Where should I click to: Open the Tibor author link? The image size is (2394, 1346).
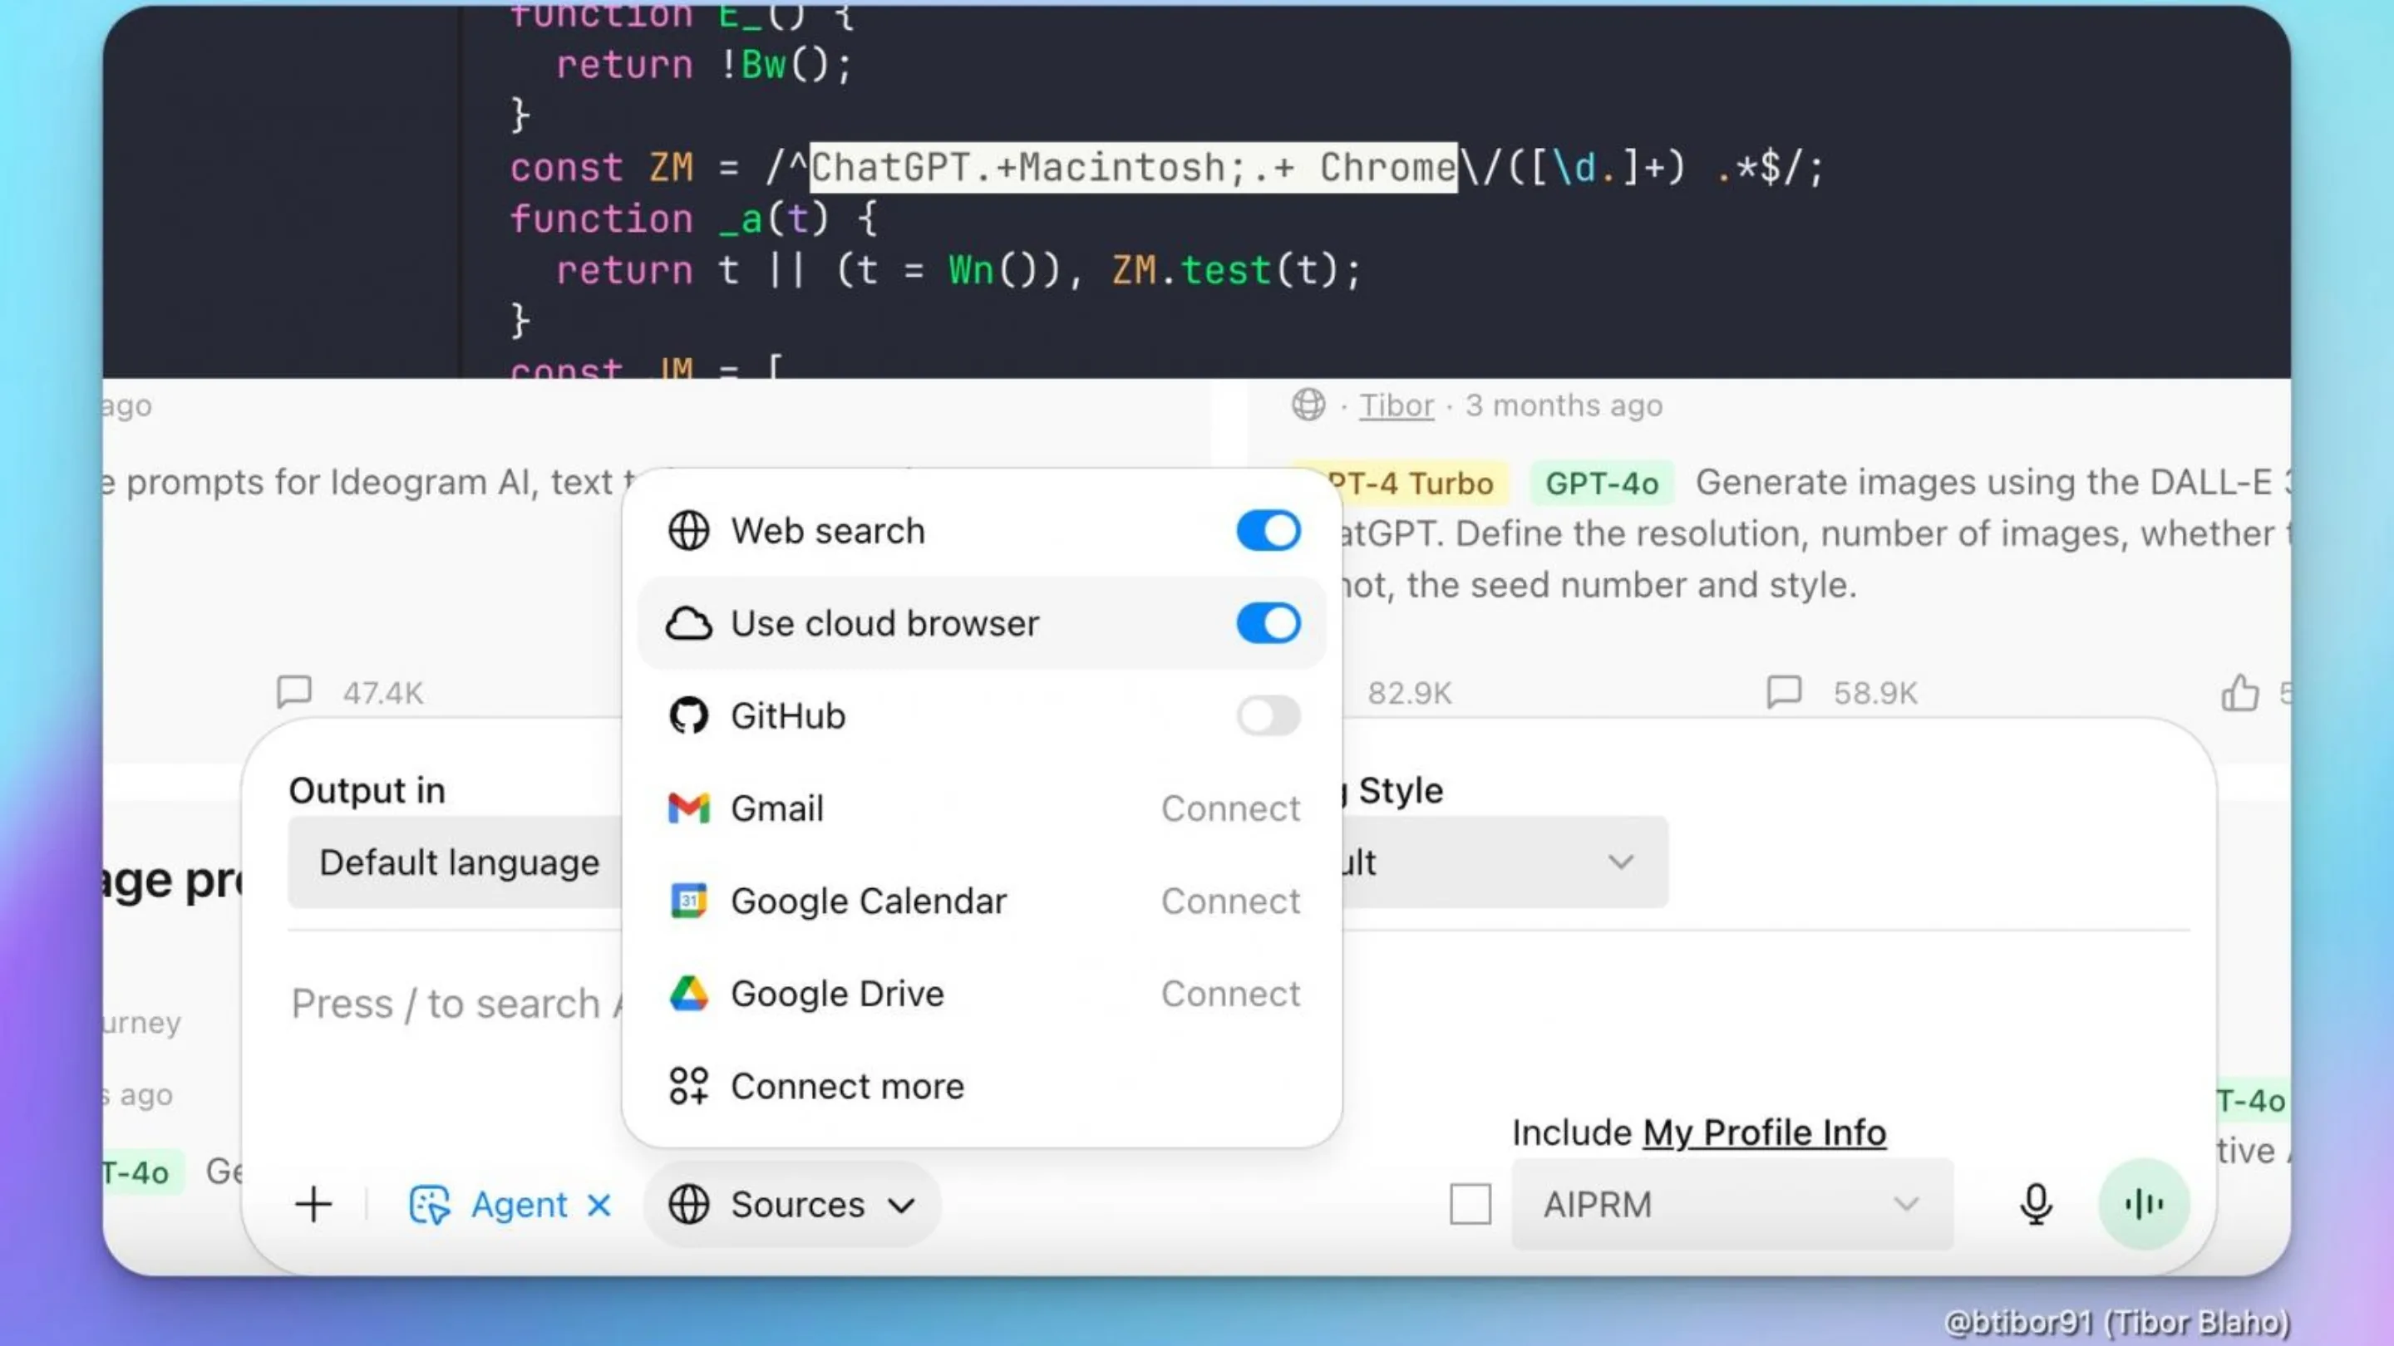1396,405
